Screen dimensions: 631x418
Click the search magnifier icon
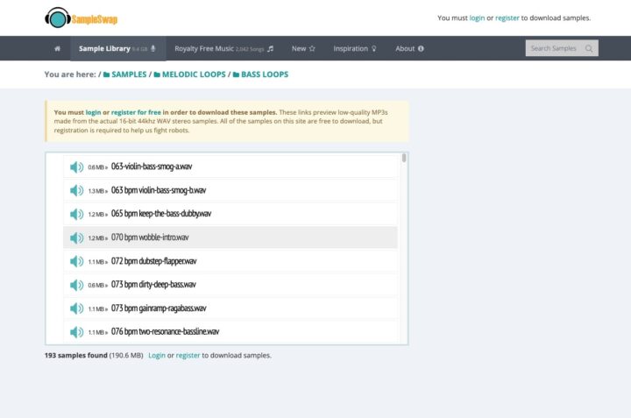tap(589, 48)
